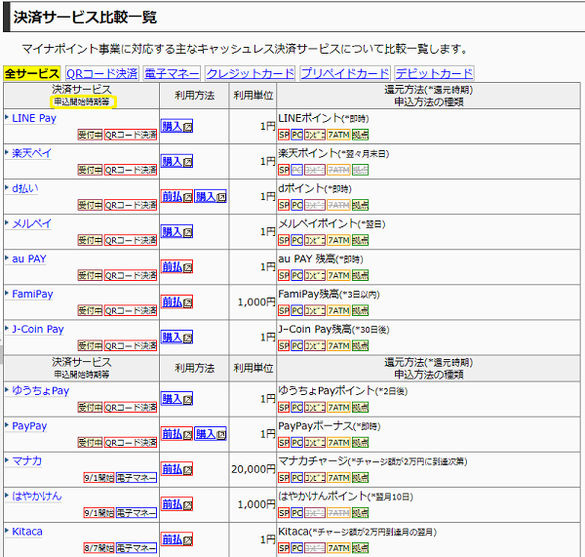Click 拠点 badge in はやかけん row
Viewport: 585px width, 557px height.
coord(360,512)
